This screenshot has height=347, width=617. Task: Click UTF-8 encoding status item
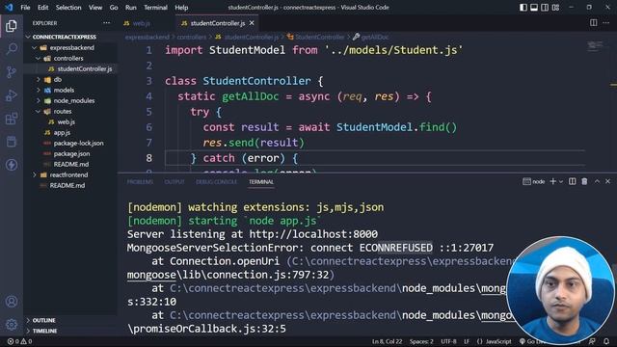tap(448, 341)
